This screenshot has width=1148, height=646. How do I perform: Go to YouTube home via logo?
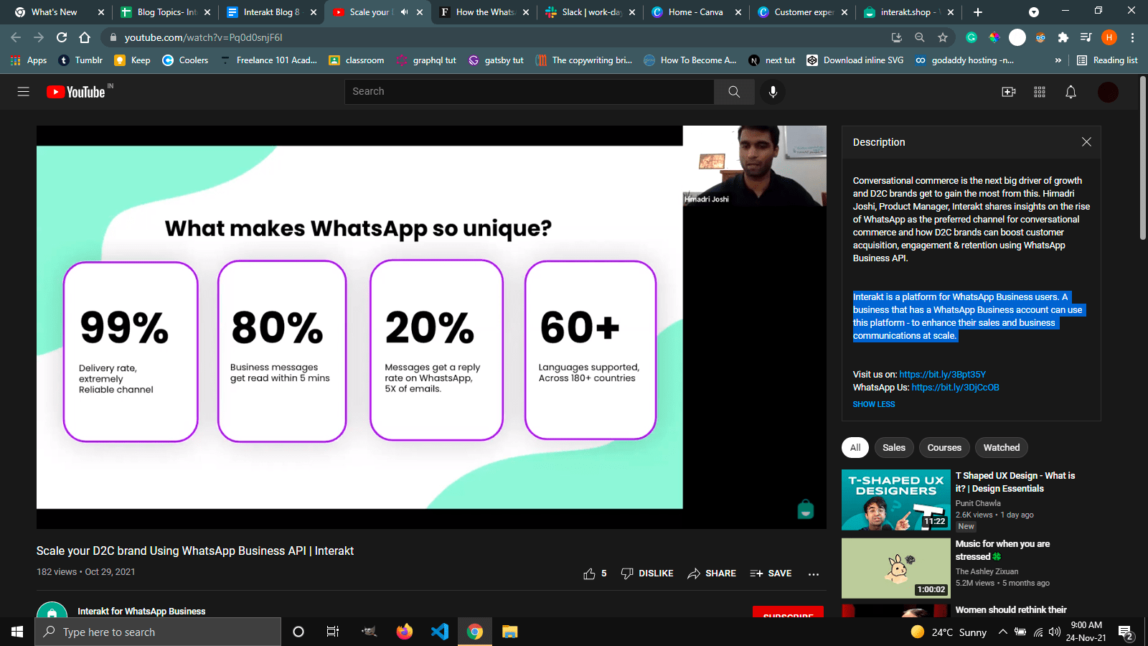[x=76, y=92]
